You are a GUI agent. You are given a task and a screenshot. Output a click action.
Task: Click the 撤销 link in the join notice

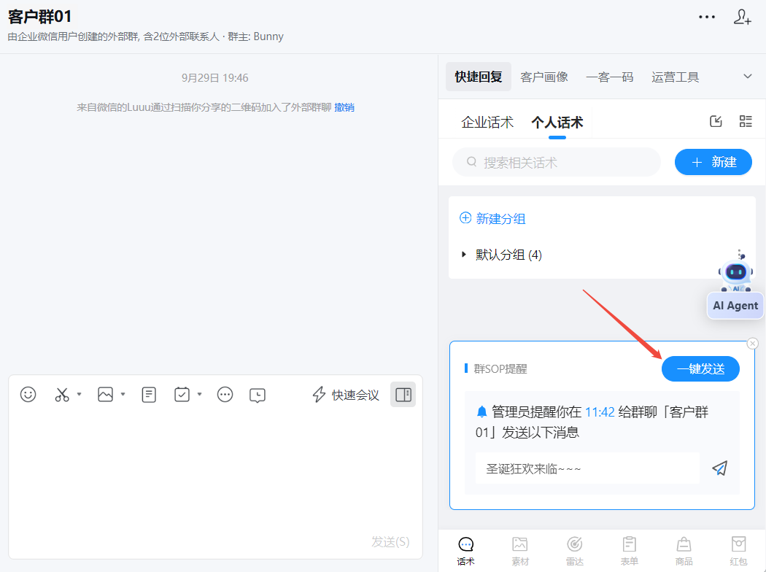(344, 107)
